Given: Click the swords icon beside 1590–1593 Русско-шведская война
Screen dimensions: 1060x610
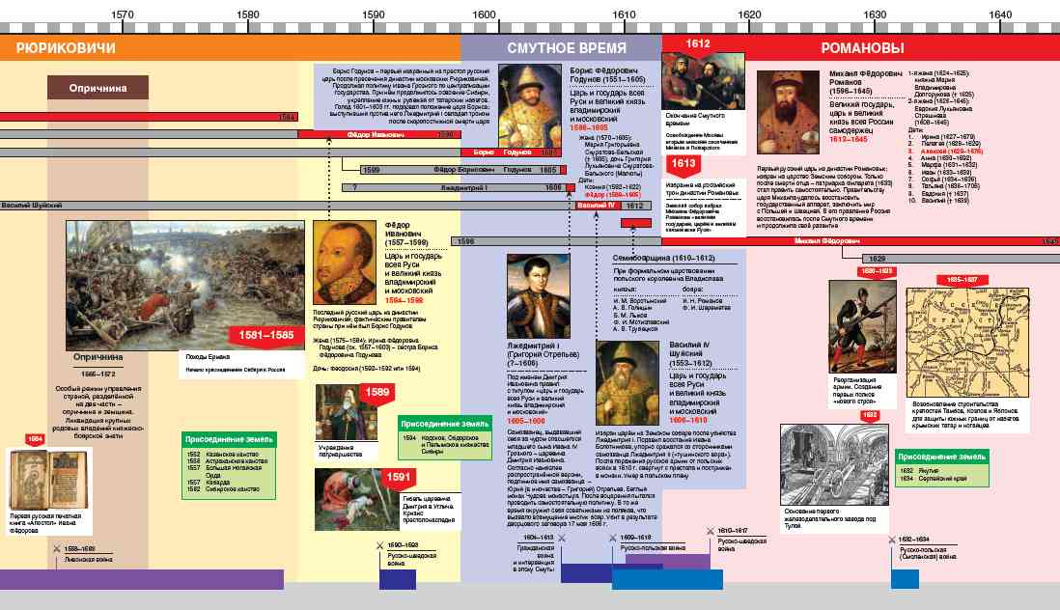Looking at the screenshot, I should (x=378, y=546).
